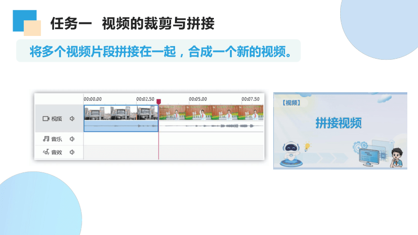Mute the 音乐 track speaker icon
Screen dimensions: 418x235
click(72, 139)
